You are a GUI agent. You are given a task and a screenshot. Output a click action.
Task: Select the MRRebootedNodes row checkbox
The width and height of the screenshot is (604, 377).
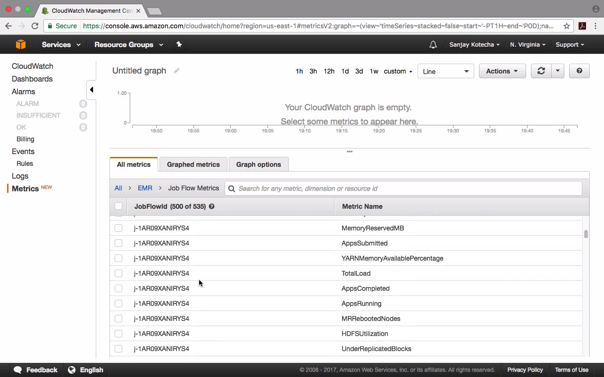tap(118, 319)
